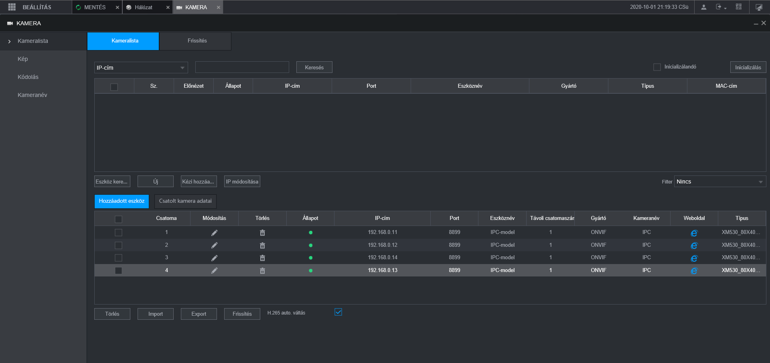Click the Keresés button

[x=314, y=67]
